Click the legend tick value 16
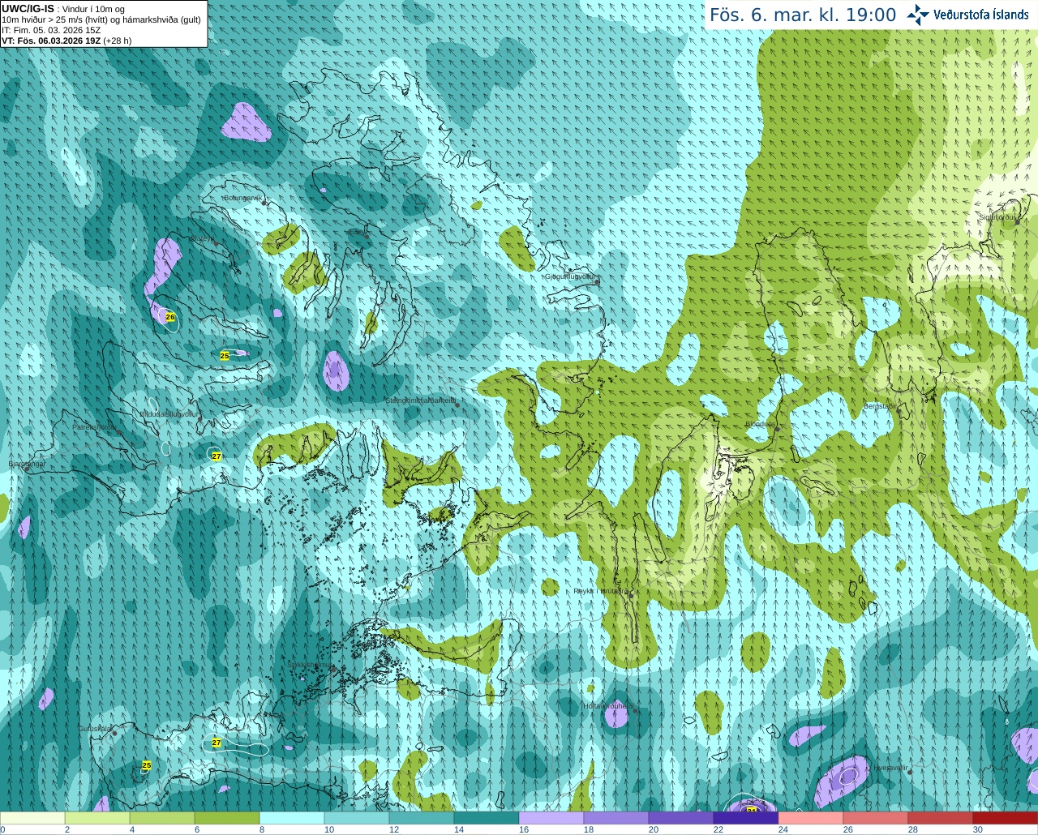Screen dimensions: 1038x835 [524, 829]
